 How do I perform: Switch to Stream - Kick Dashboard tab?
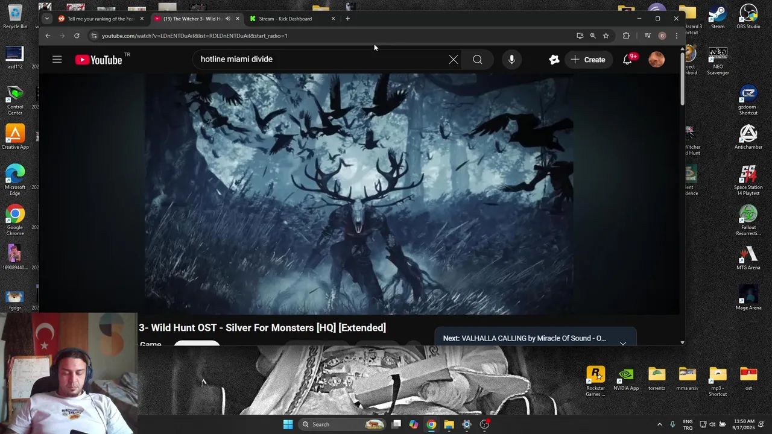(x=293, y=19)
